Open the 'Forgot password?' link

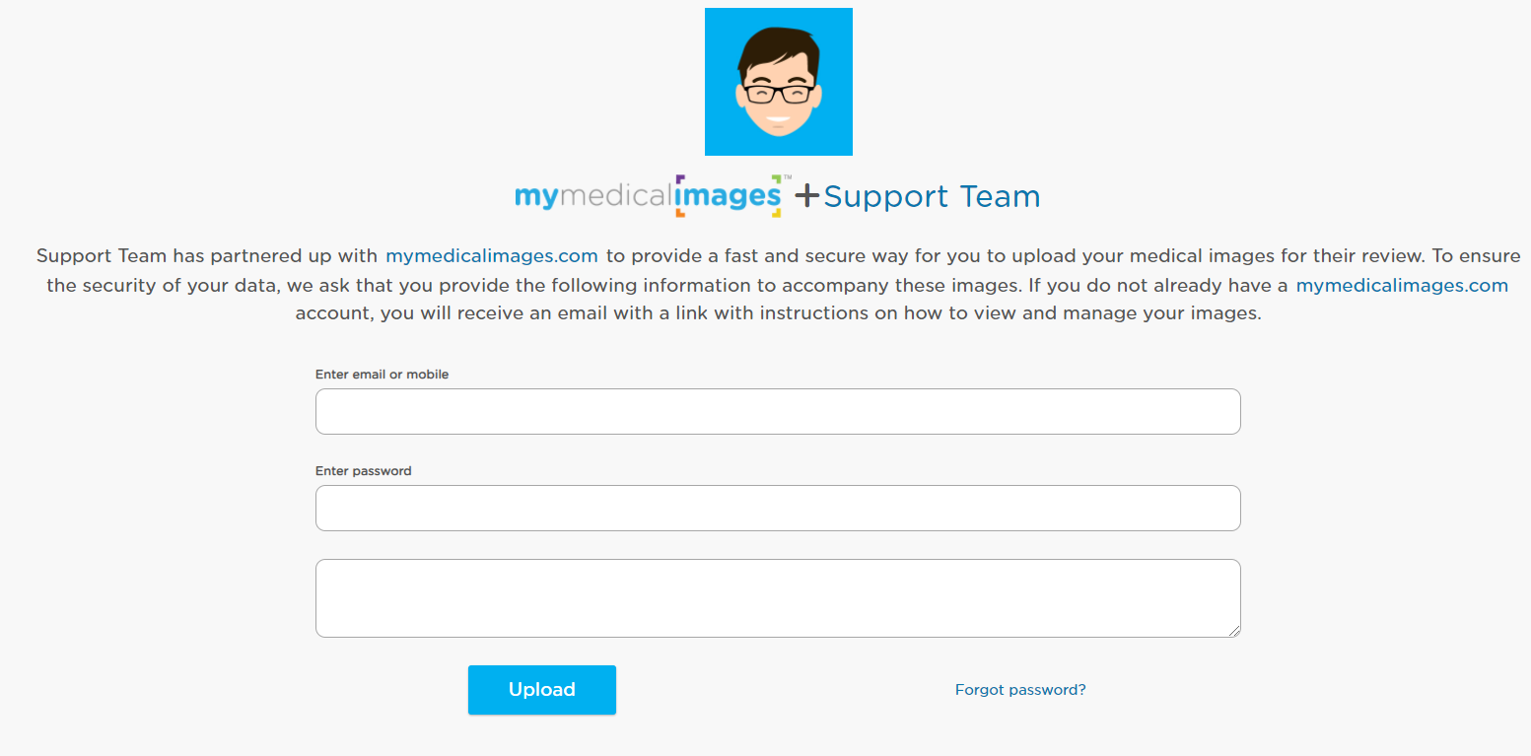click(x=1020, y=690)
